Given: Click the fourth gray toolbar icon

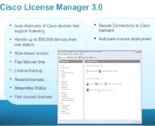Looking at the screenshot, I should pyautogui.click(x=91, y=57).
